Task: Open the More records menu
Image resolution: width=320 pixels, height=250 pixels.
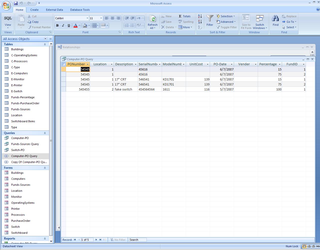Action: pyautogui.click(x=185, y=27)
